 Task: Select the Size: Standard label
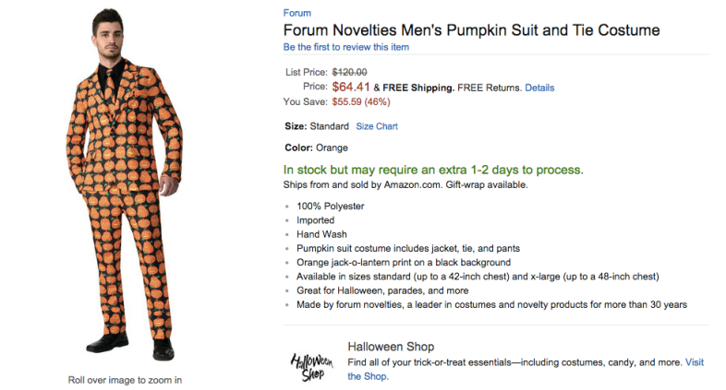point(317,126)
